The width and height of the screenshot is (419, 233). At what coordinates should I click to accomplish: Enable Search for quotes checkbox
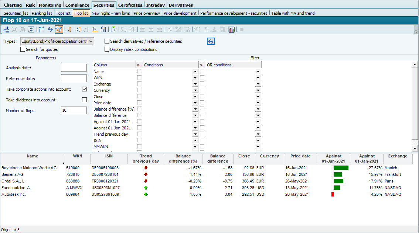point(23,49)
